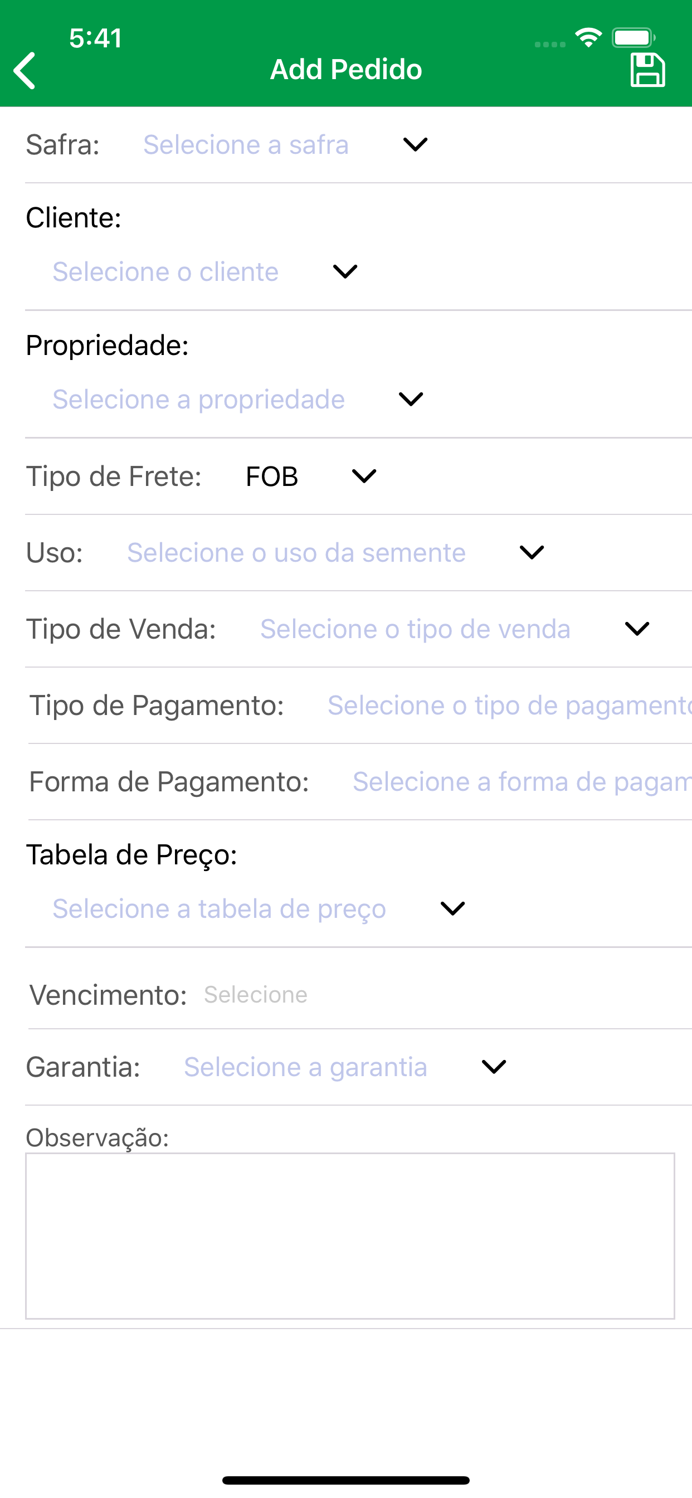692x1498 pixels.
Task: Select 'Selecione a forma de pagamento' field
Action: 522,781
